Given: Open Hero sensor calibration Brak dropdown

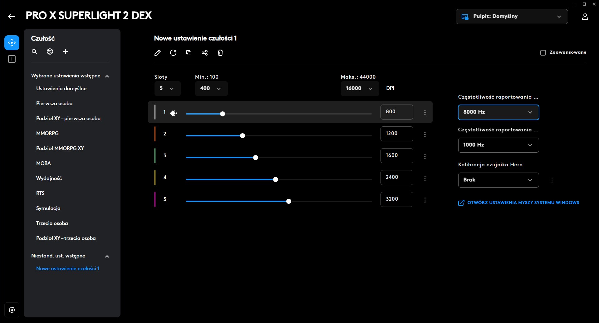Looking at the screenshot, I should [x=498, y=180].
